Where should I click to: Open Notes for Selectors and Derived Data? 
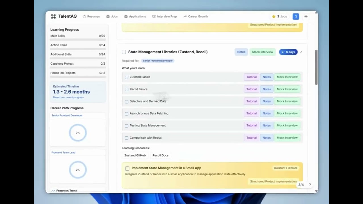point(267,101)
